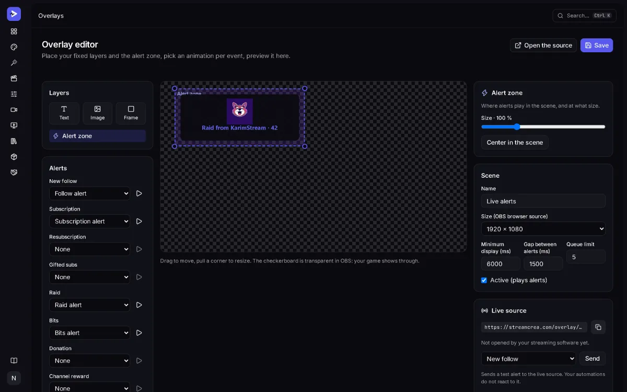This screenshot has width=627, height=392.
Task: Select the Alert zone layer in Layers
Action: coord(98,136)
